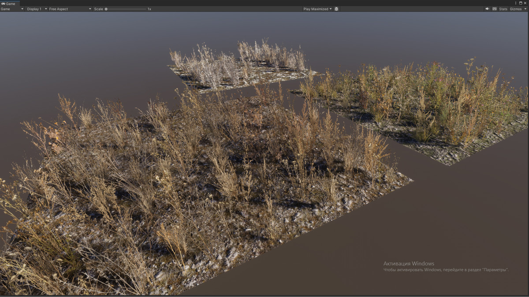The width and height of the screenshot is (529, 297).
Task: Select the Game tab
Action: [10, 3]
